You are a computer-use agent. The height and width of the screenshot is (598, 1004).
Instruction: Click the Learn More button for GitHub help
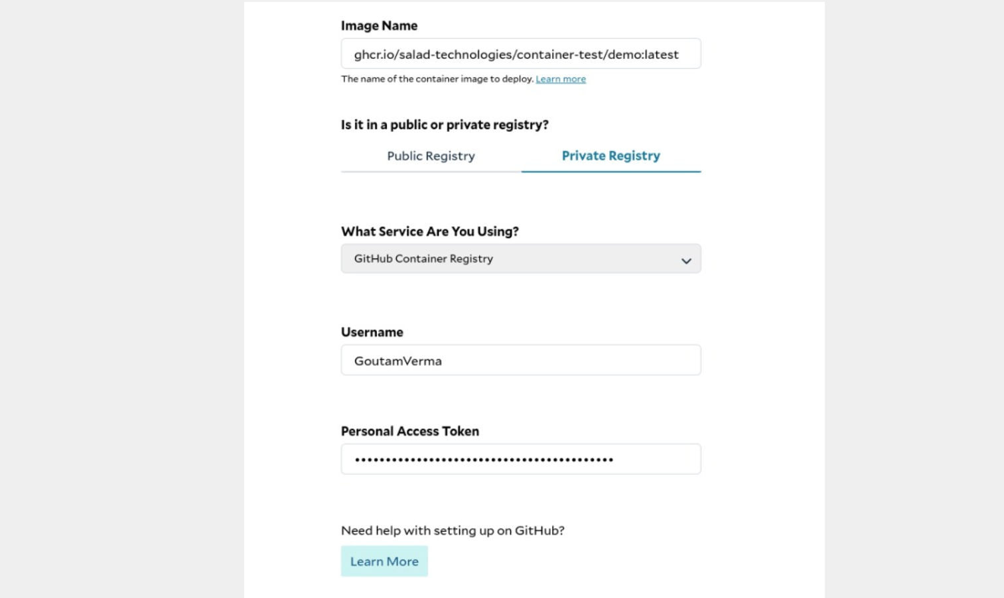tap(384, 562)
